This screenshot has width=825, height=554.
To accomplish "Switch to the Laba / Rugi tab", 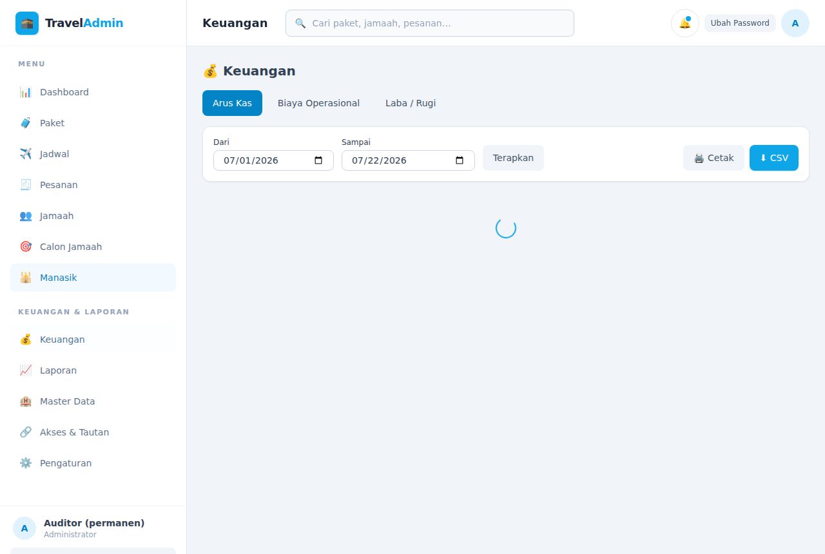I will 411,103.
